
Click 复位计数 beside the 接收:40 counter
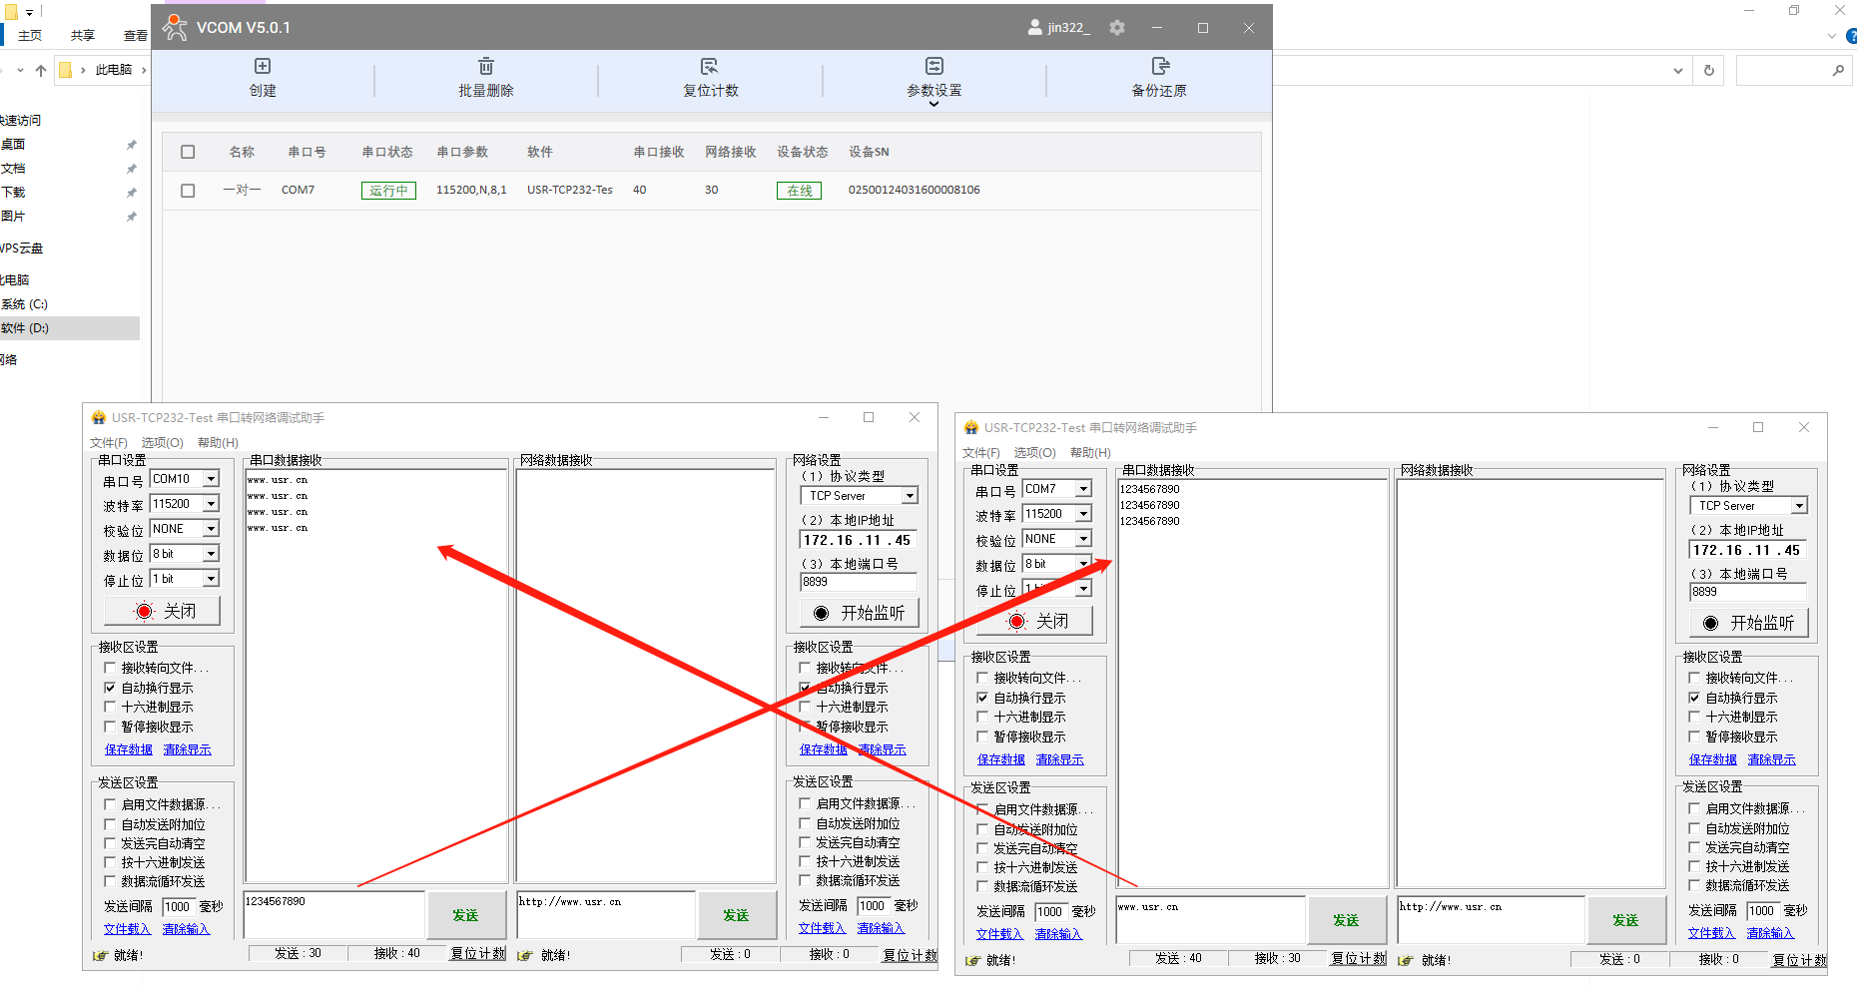click(478, 954)
